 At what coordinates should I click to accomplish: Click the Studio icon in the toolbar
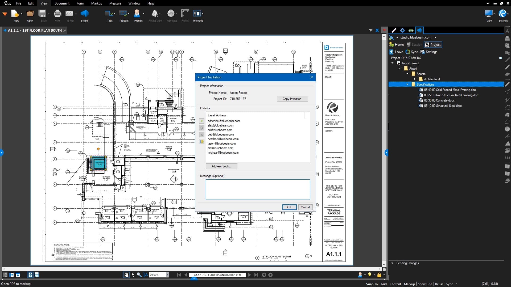[x=84, y=14]
